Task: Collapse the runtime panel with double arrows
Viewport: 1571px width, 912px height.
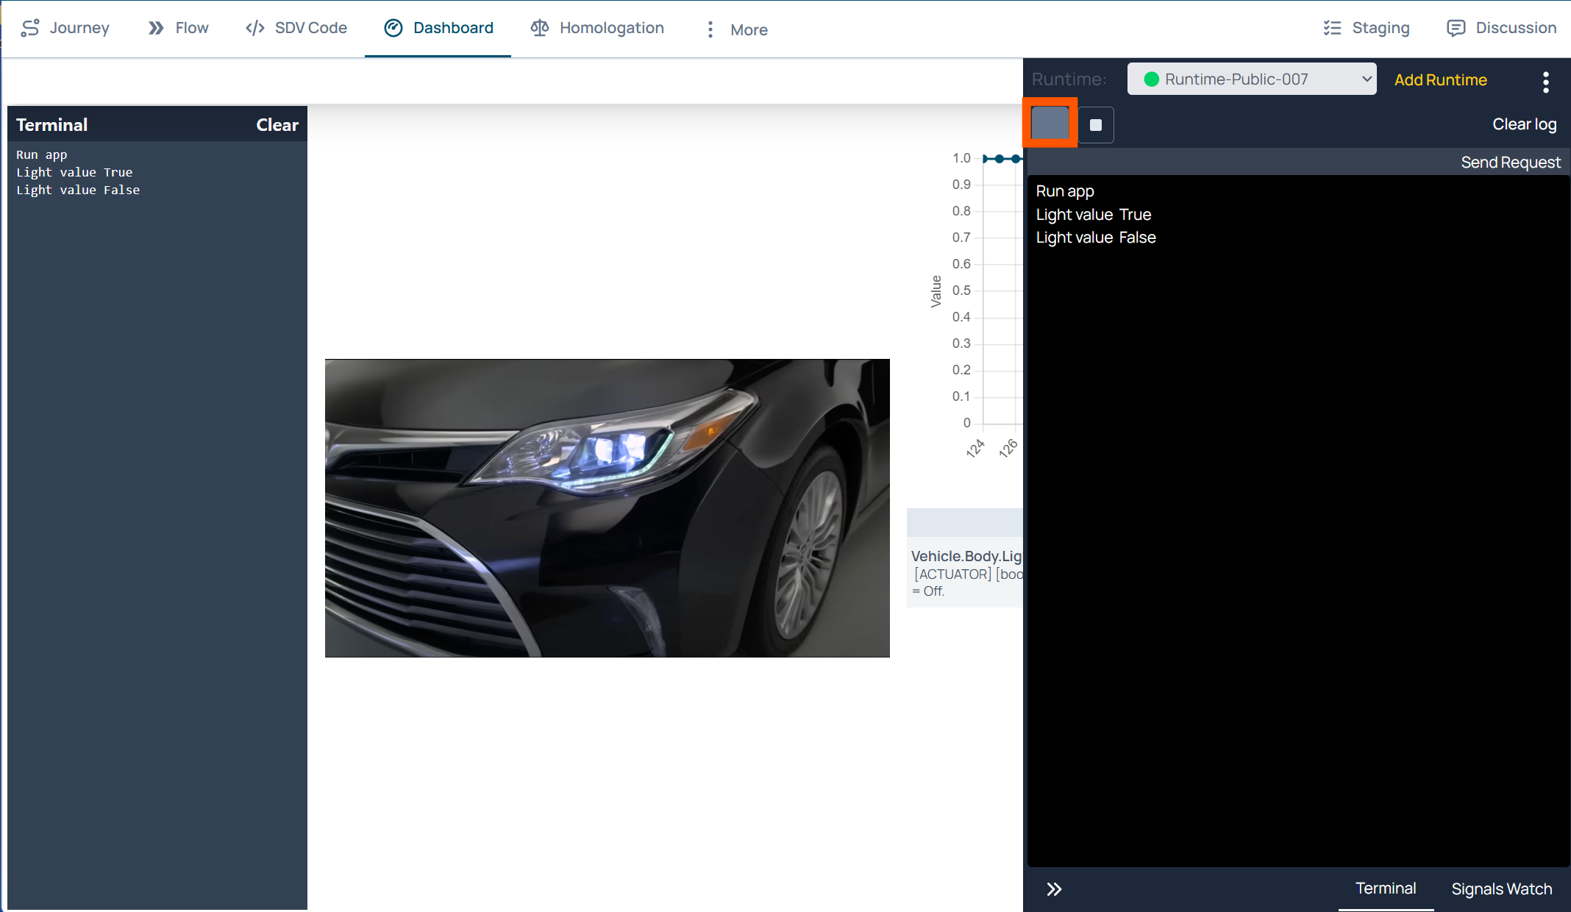Action: click(x=1054, y=889)
